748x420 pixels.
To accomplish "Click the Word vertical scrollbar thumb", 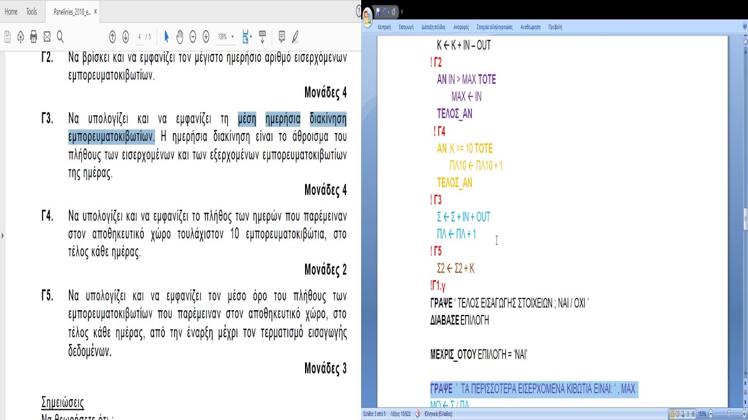I will click(745, 219).
